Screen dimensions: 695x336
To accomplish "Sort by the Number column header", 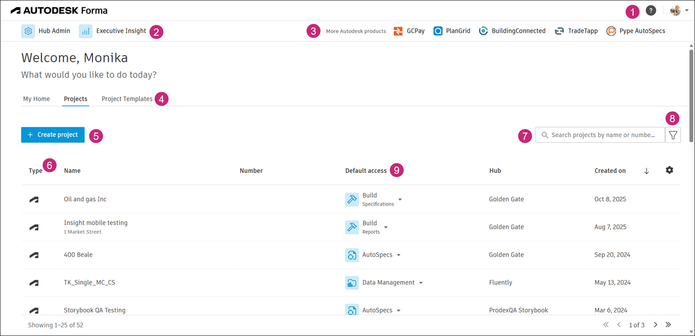I will coord(251,171).
